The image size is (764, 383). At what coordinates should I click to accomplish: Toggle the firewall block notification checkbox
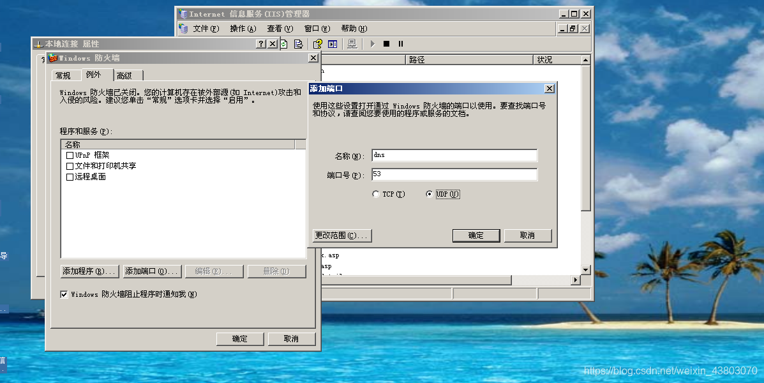64,294
